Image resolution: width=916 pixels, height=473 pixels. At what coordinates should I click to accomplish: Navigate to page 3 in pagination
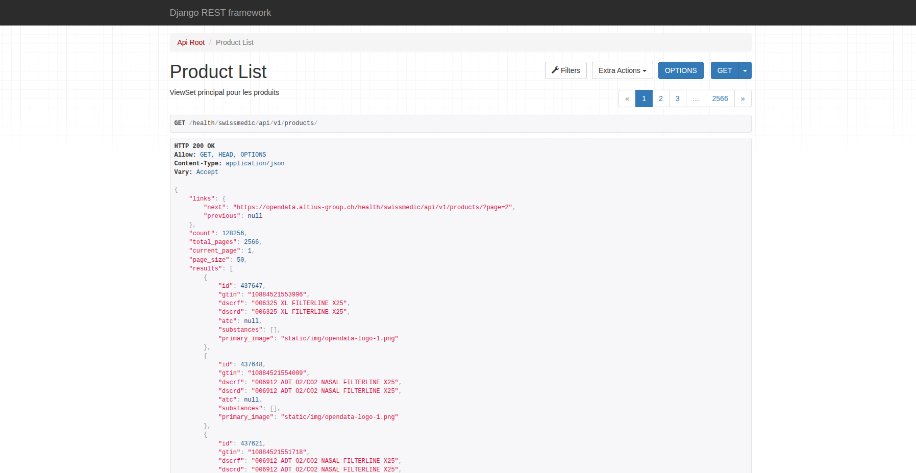pos(677,98)
